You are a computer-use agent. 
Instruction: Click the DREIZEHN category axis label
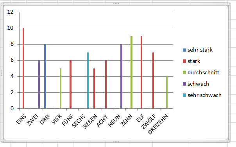[x=158, y=124]
